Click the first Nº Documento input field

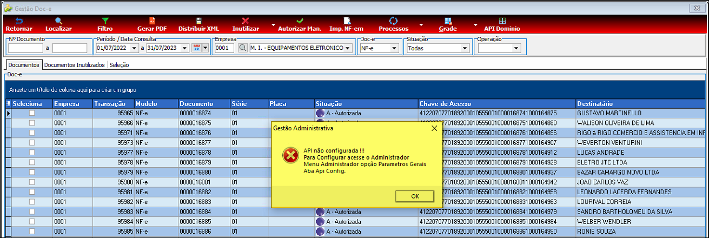pyautogui.click(x=25, y=48)
